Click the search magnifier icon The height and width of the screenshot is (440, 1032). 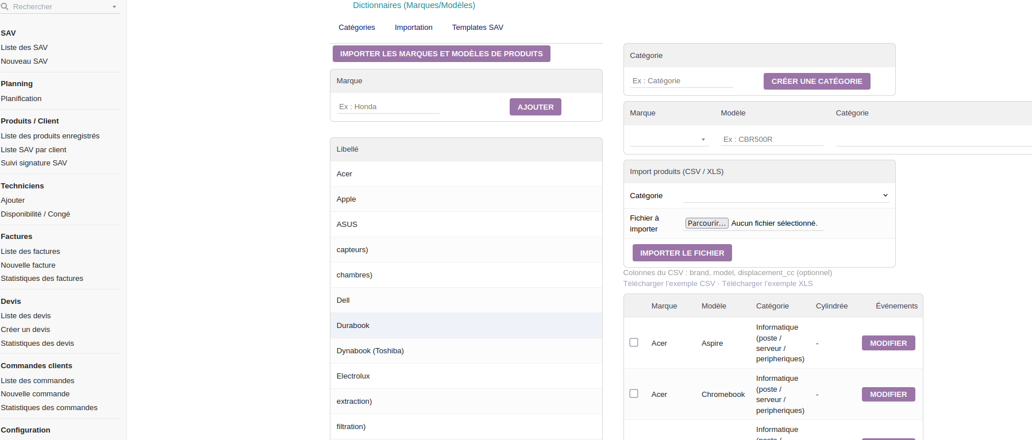tap(5, 7)
